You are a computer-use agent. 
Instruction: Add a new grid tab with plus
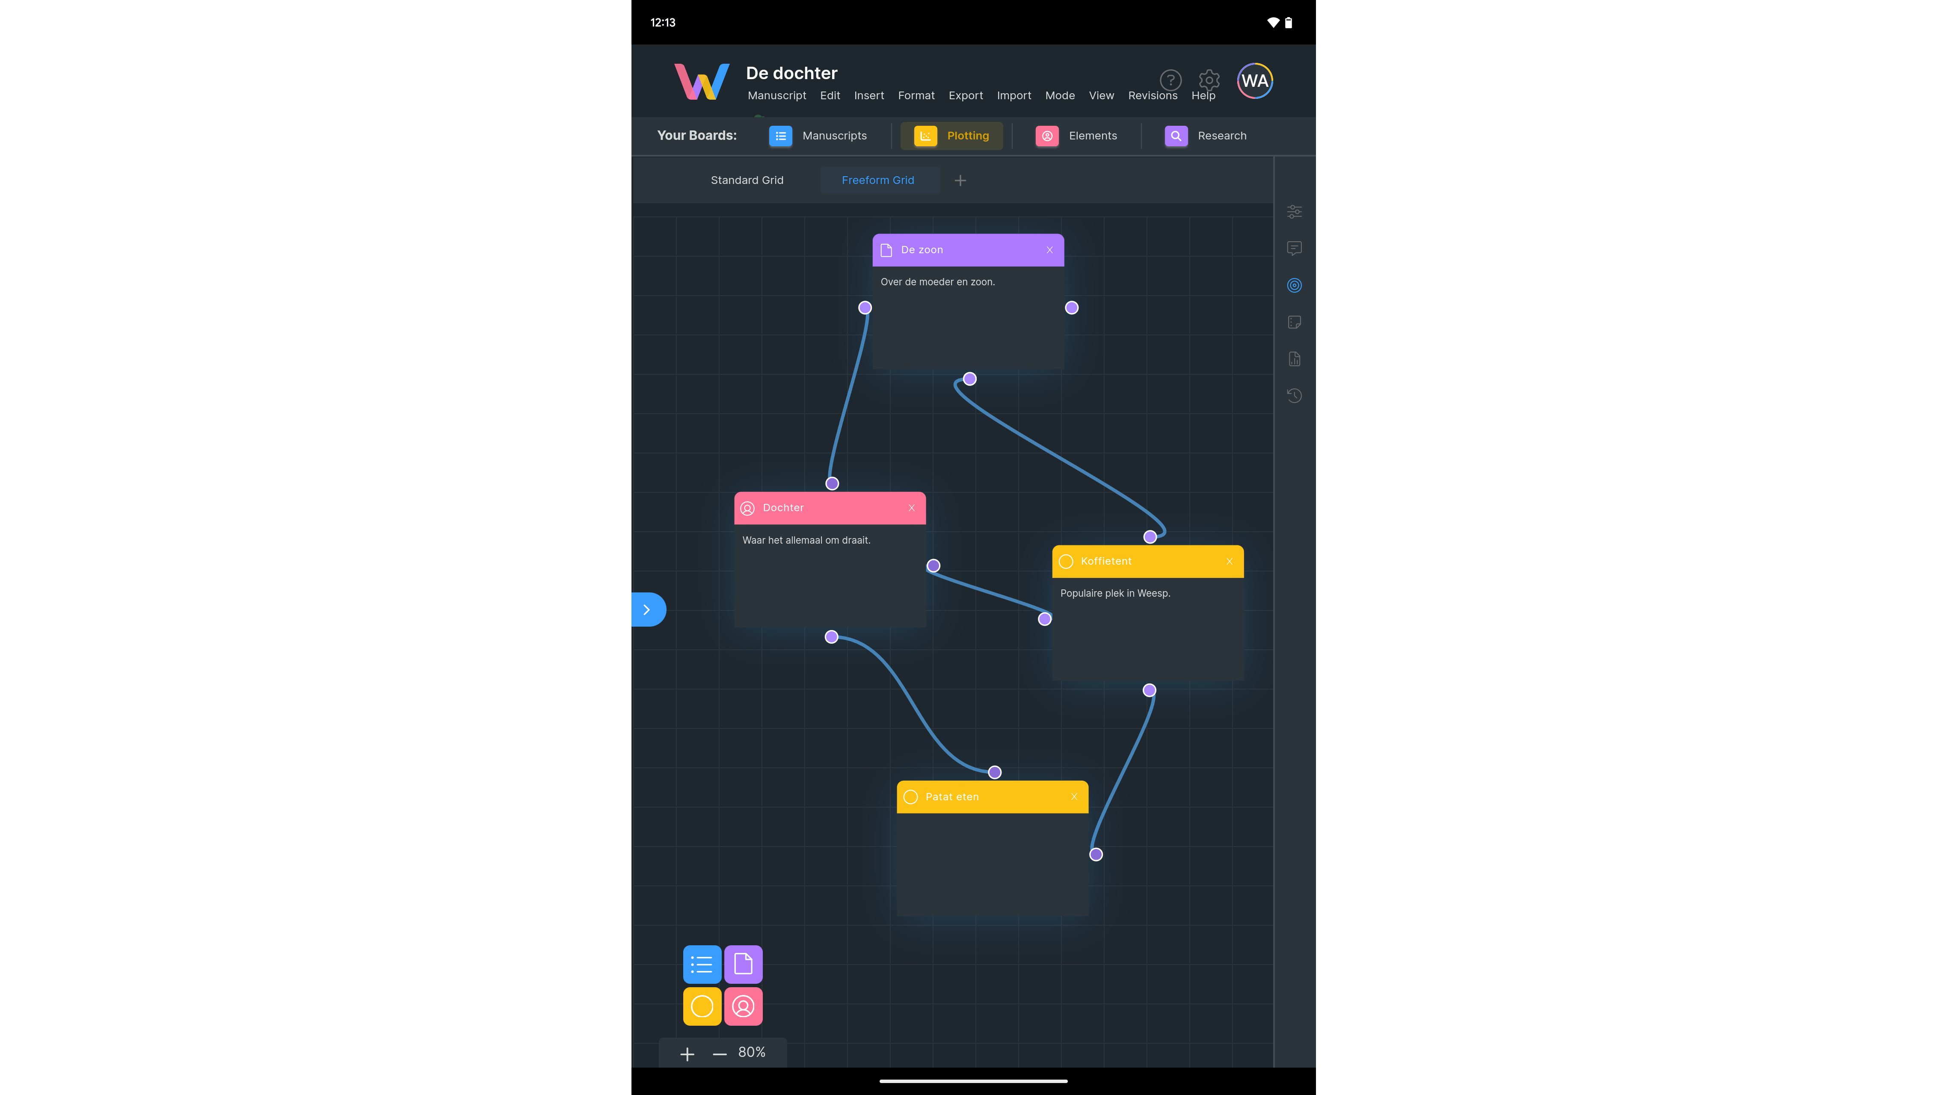960,180
